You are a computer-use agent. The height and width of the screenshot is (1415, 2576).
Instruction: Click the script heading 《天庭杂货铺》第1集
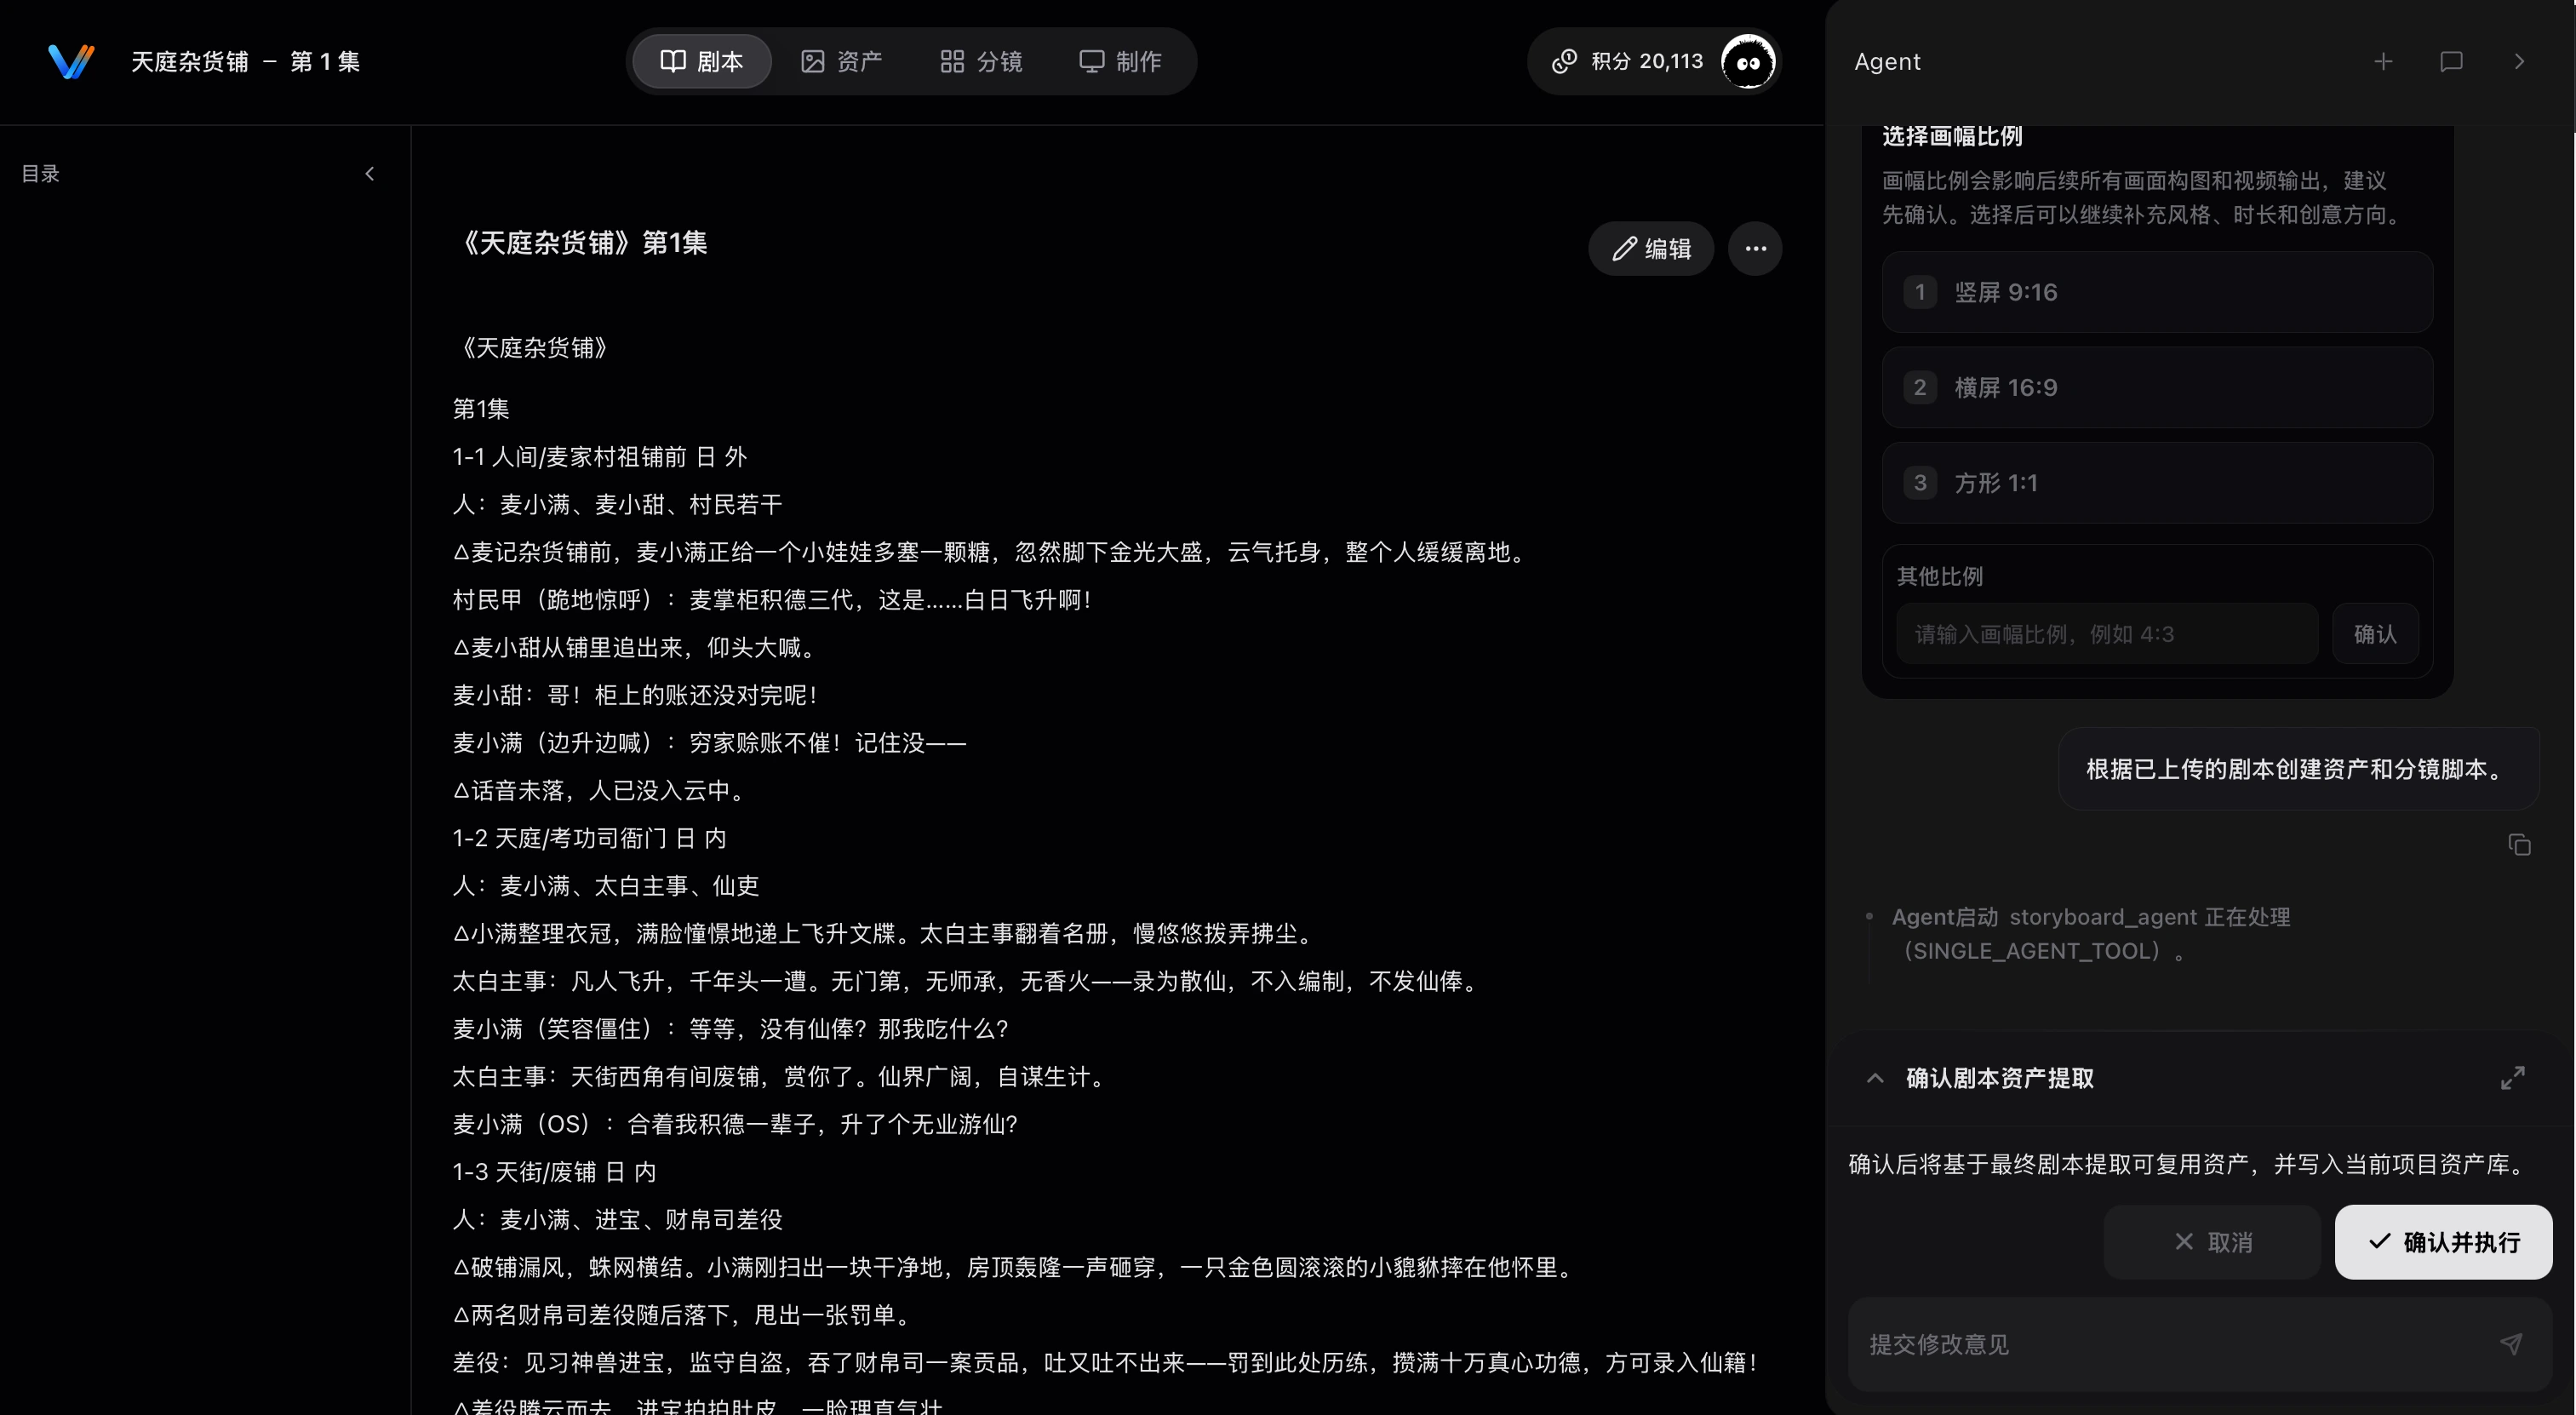(x=580, y=243)
